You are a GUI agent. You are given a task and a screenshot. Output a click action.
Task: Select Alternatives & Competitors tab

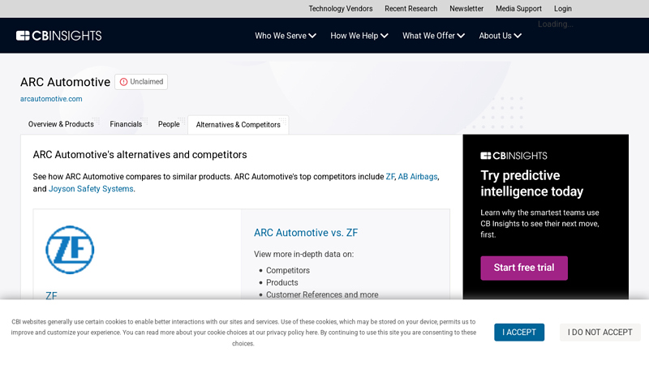click(x=238, y=125)
